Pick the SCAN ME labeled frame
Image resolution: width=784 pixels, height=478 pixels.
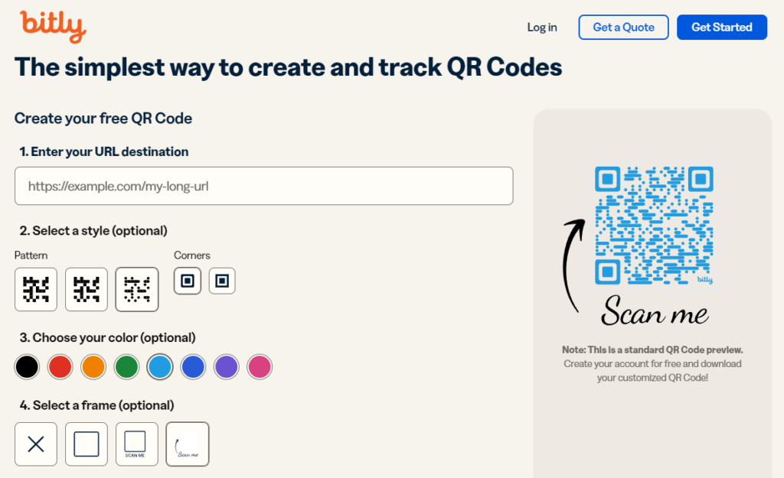tap(137, 444)
